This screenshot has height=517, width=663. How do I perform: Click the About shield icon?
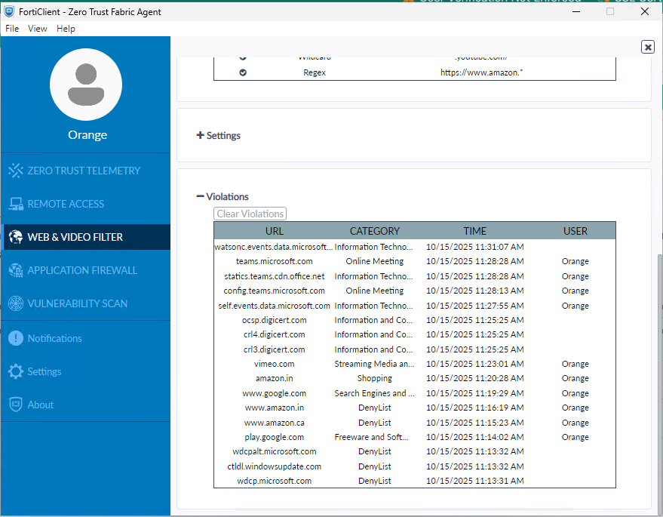pos(16,405)
